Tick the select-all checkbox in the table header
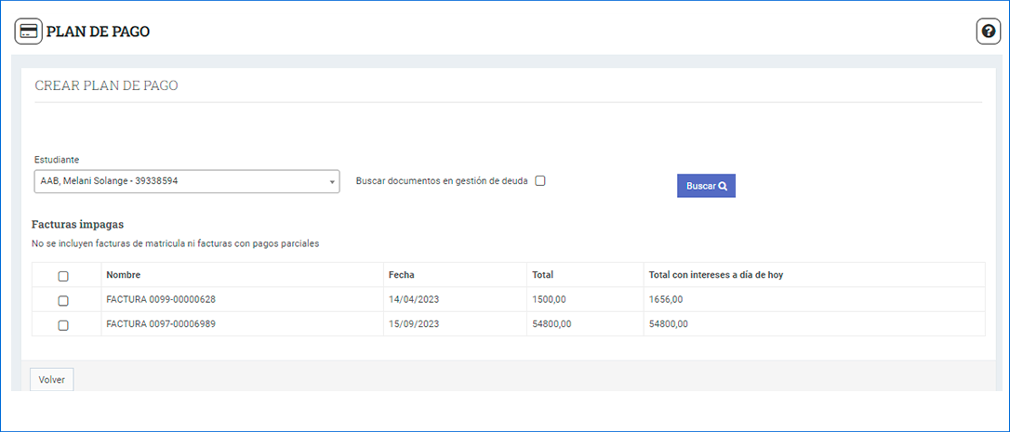 (x=63, y=276)
